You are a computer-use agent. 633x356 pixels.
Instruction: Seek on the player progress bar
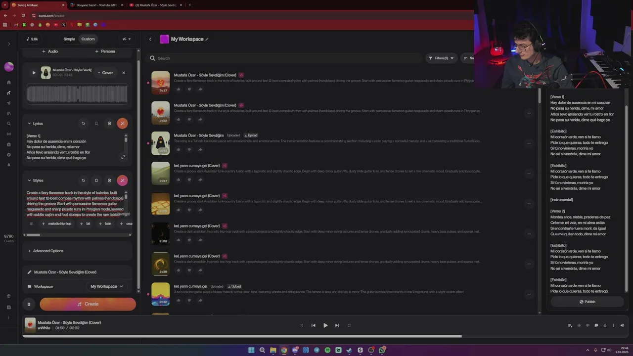tap(325, 336)
